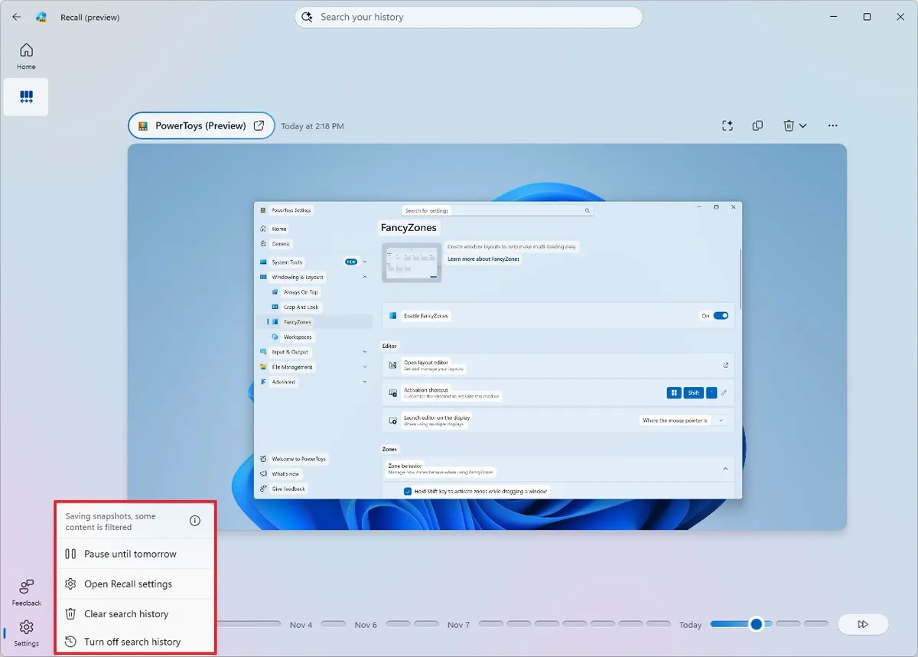Screen dimensions: 918x657
Task: Click the timeline slider handle at Today
Action: 756,624
